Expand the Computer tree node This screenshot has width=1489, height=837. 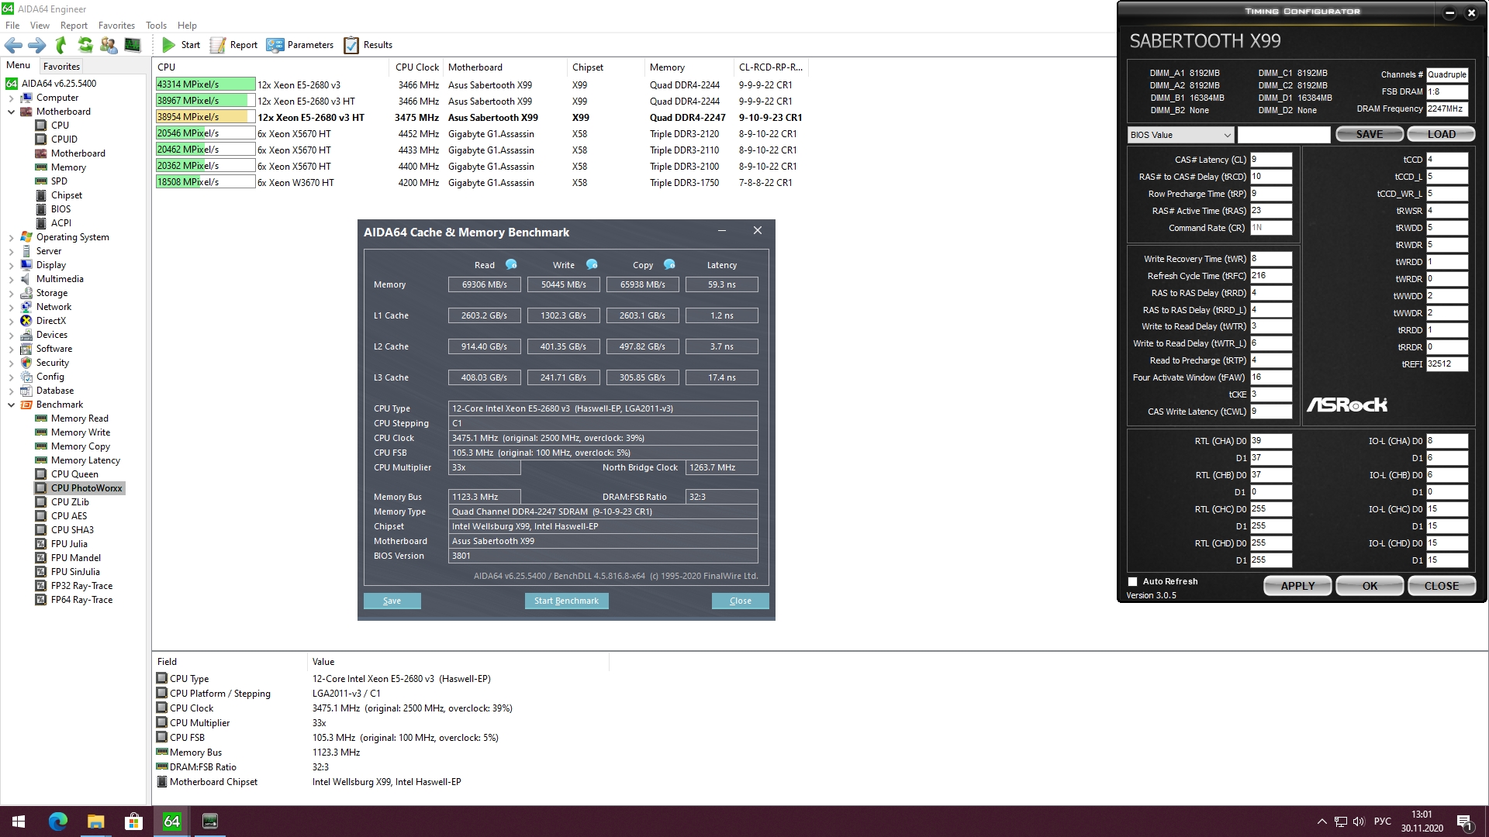coord(12,98)
